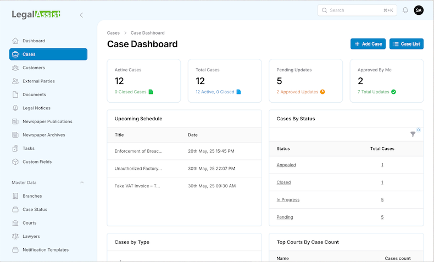Open the Pending status link
Screen dimensions: 434x262
[285, 217]
